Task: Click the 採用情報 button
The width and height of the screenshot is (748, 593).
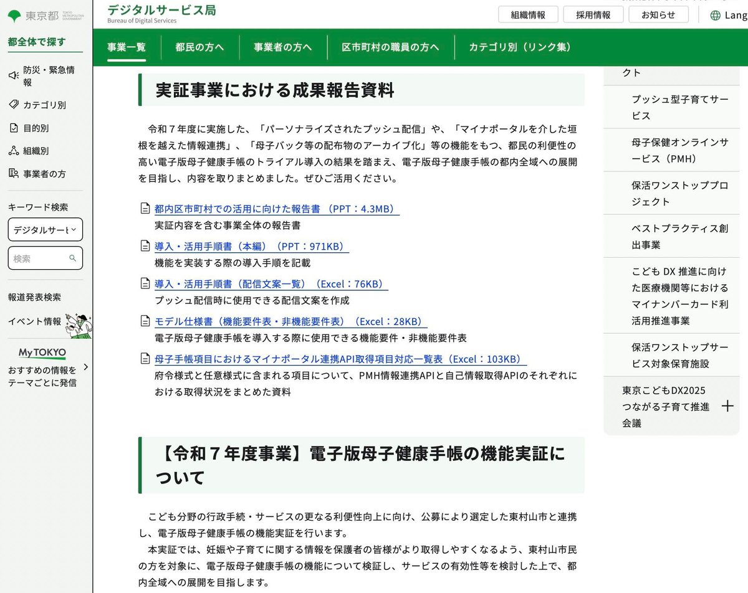Action: click(x=593, y=15)
